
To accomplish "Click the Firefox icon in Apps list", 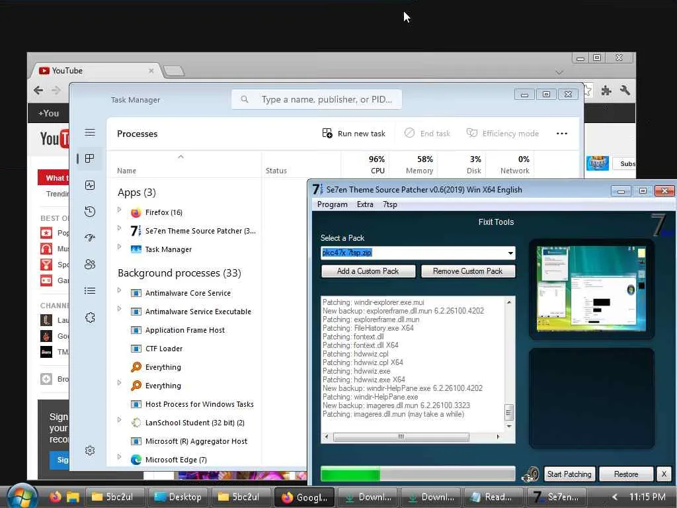I will pos(136,212).
